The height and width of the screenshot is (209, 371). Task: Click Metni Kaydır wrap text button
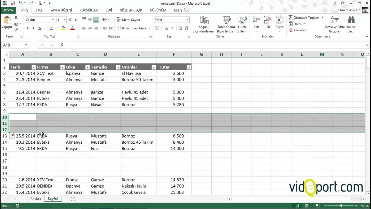[x=129, y=20]
